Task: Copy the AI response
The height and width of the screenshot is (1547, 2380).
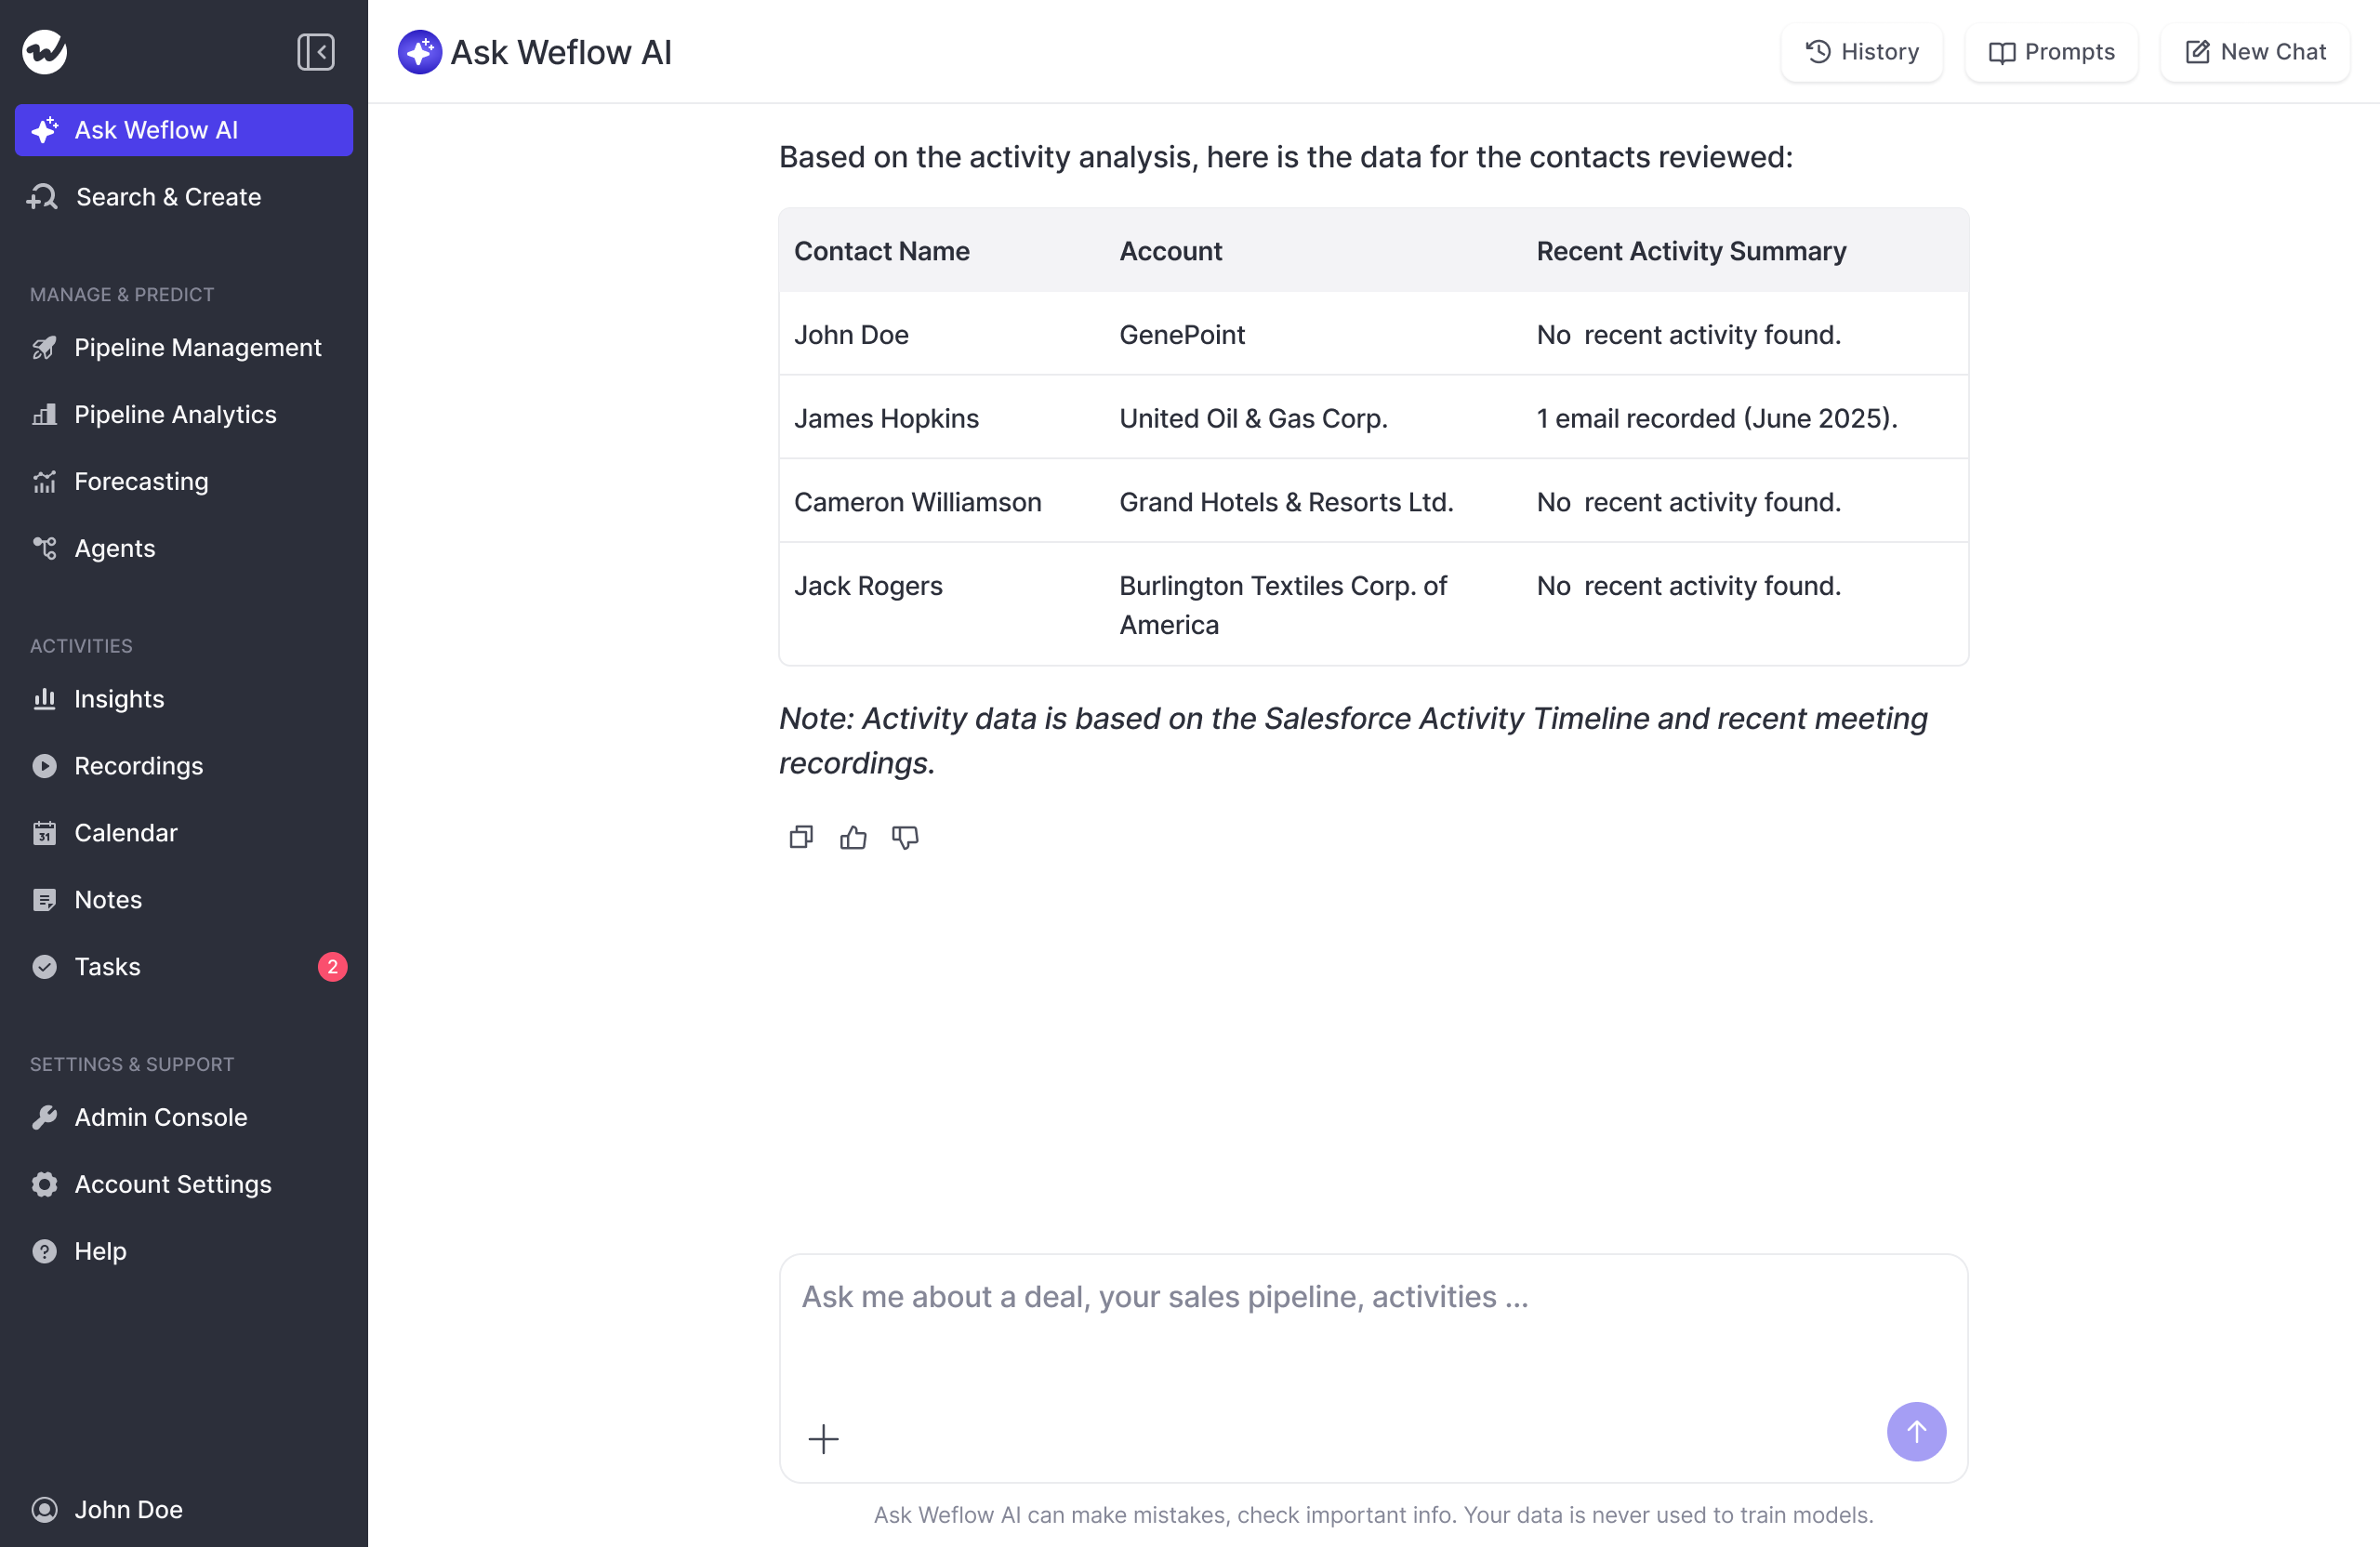Action: 801,837
